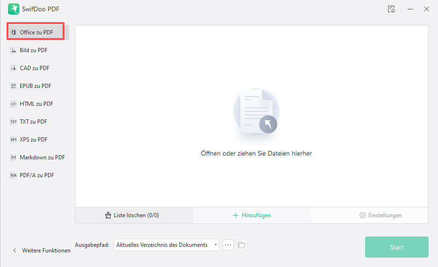
Task: Close the SwifDoo PDF window
Action: (427, 9)
